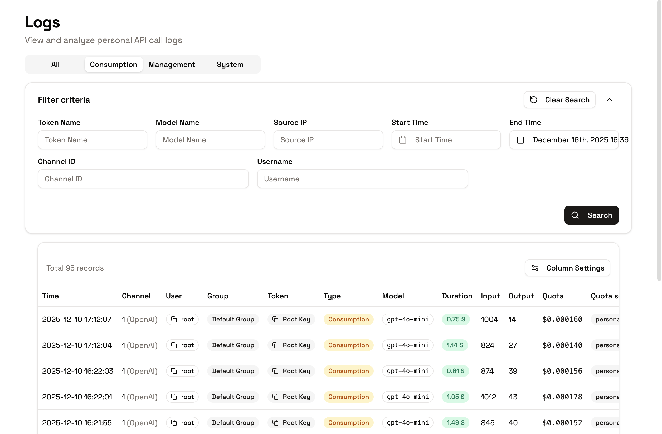Click the refresh icon in Clear Search
This screenshot has width=662, height=434.
pos(534,100)
